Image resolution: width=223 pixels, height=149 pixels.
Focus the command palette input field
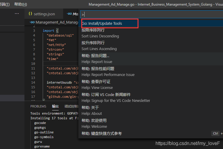pyautogui.click(x=152, y=14)
